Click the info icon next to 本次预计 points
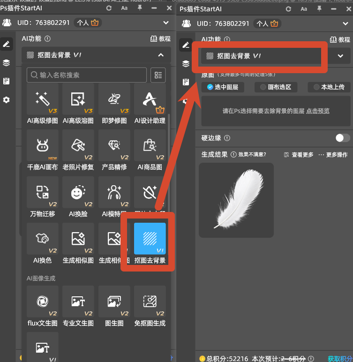 tap(311, 359)
